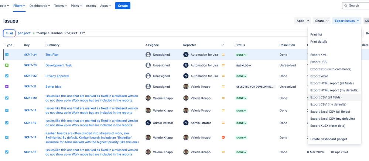Click the highest priority icon on SKPIT-17

click(x=223, y=137)
